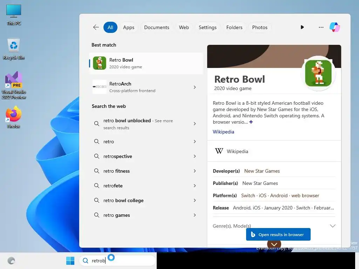Switch to the Documents filter tab

[157, 27]
